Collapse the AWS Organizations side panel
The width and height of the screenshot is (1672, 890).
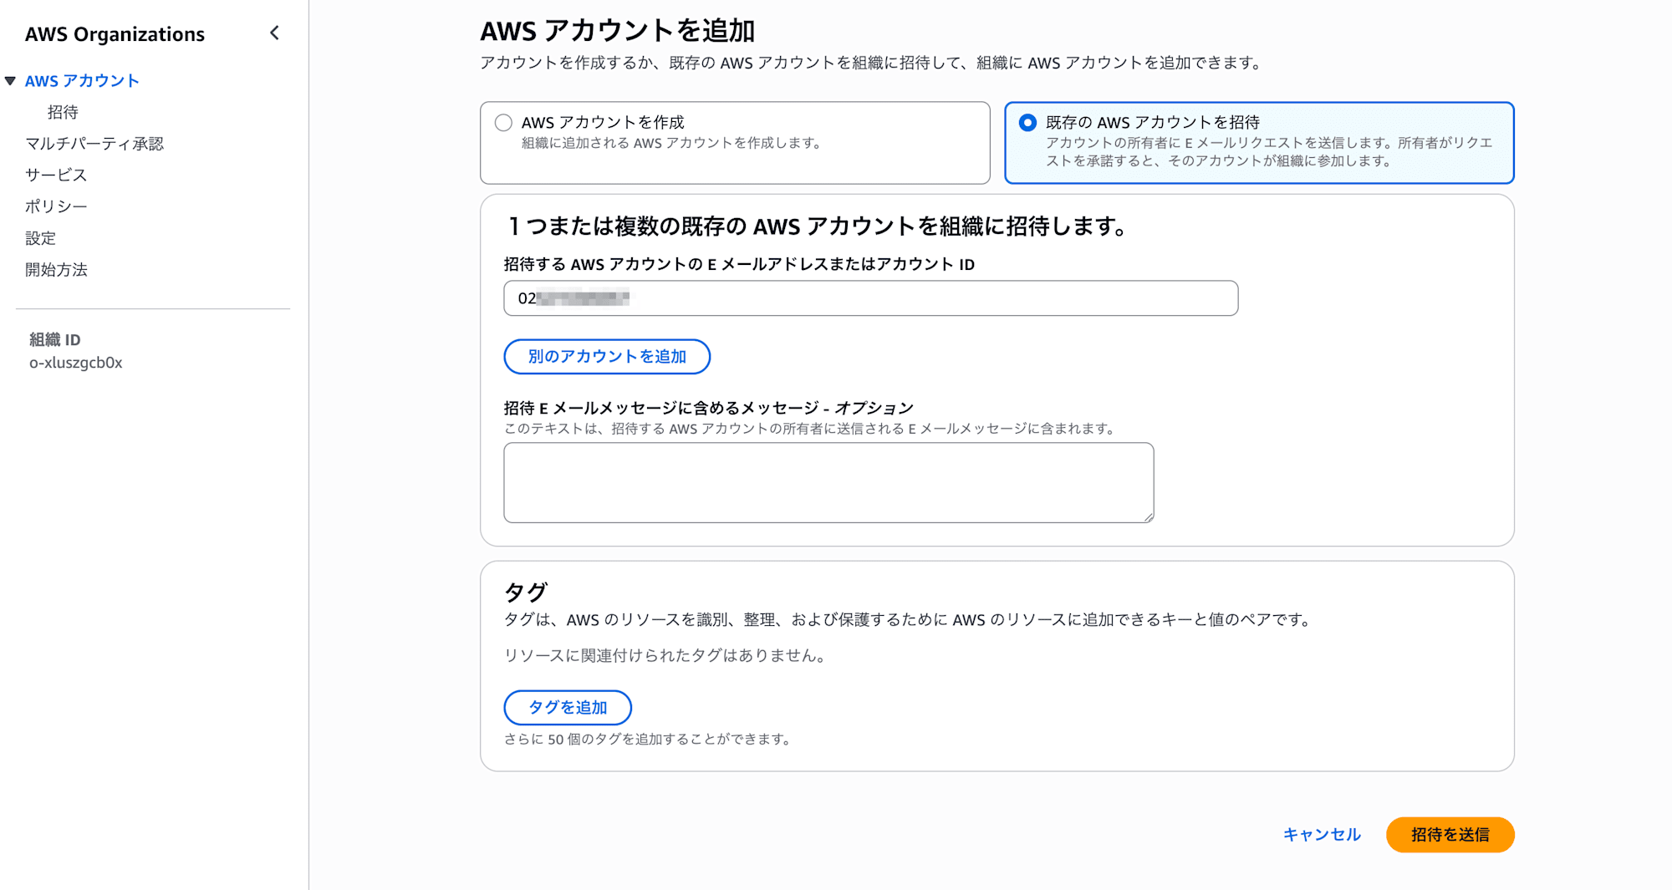coord(274,33)
